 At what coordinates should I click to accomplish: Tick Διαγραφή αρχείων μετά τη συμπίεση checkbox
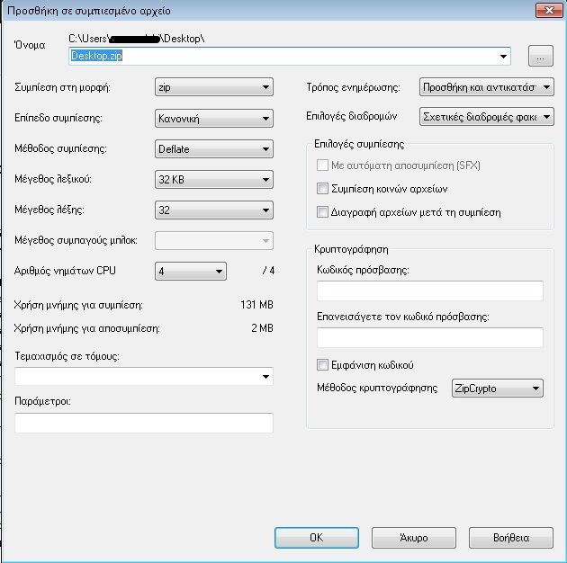(323, 212)
